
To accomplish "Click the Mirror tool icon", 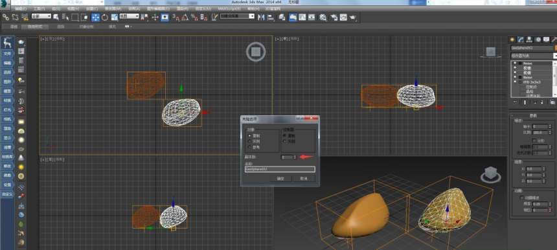I will point(262,17).
